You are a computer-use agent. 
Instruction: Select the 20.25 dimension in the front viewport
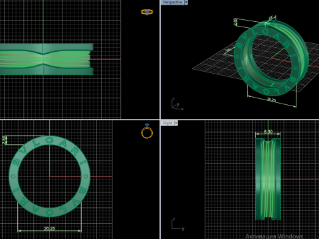point(50,228)
